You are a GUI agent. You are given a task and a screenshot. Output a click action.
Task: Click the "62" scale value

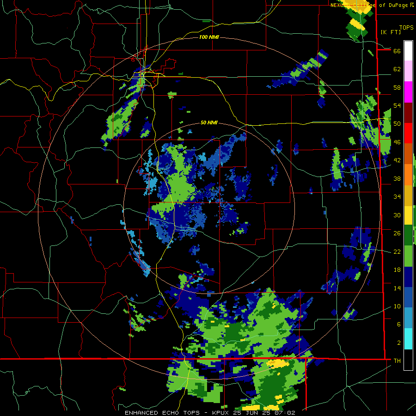(397, 69)
